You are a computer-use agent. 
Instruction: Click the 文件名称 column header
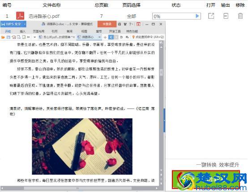(x=52, y=5)
